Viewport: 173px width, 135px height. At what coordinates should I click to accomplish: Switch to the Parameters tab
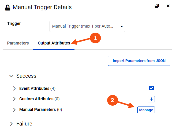pyautogui.click(x=18, y=43)
